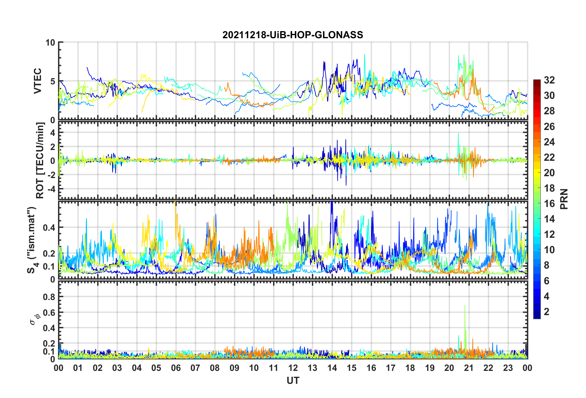Click the PRN jet colorbar strip
Image resolution: width=586 pixels, height=398 pixels.
537,199
